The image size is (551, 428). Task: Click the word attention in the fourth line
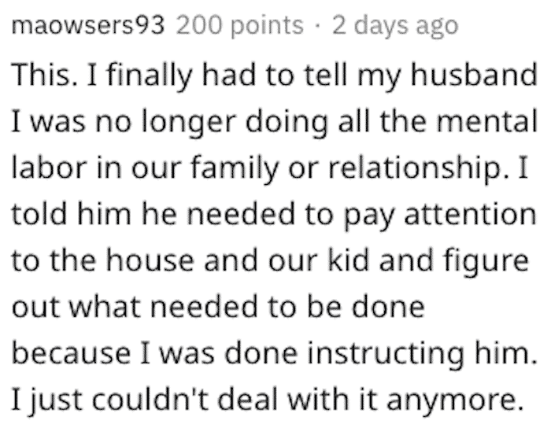tap(471, 214)
